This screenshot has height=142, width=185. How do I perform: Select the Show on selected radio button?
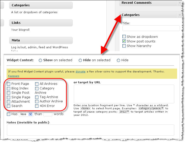pos(40,60)
